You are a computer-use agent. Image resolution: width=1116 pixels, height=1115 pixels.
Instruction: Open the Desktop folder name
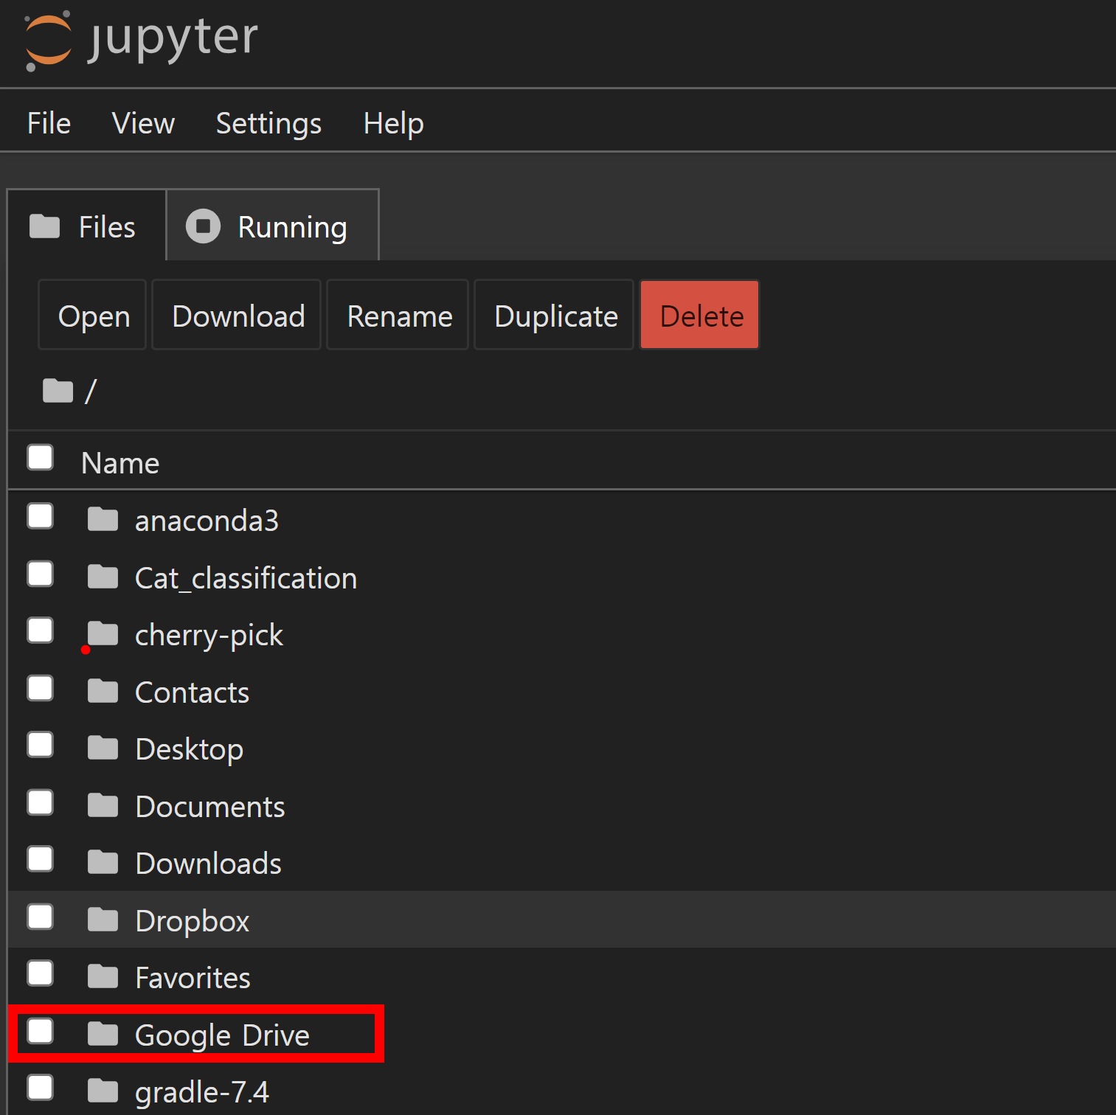[190, 749]
